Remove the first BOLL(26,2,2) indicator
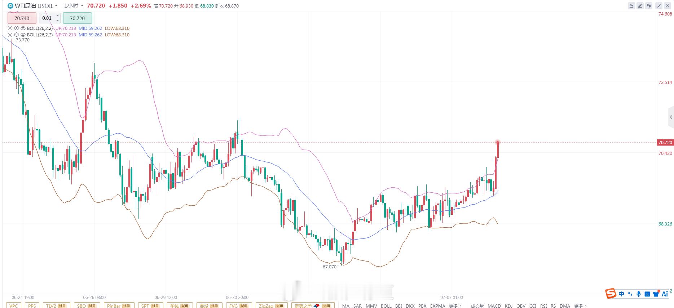The width and height of the screenshot is (674, 308). [10, 28]
